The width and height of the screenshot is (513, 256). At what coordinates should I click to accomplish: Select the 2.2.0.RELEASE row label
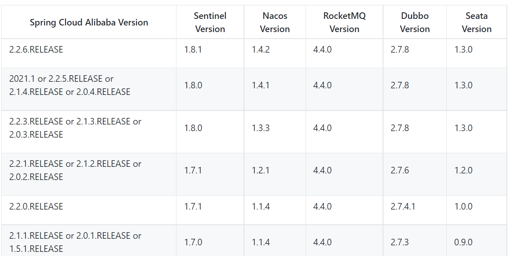tap(36, 206)
